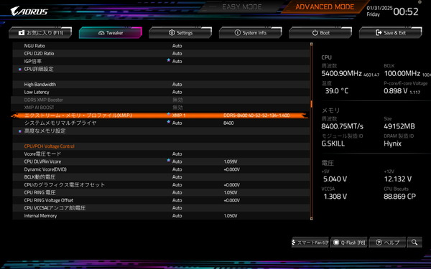The image size is (431, 269).
Task: Click the star beside CPU DLVRin Vcore
Action: [x=169, y=160]
